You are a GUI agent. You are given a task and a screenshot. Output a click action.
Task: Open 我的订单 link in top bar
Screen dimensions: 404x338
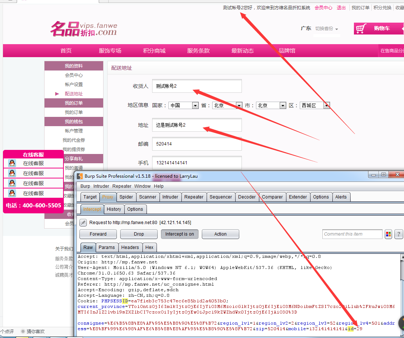tap(361, 8)
